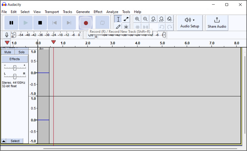Zoom out using the magnifier minus icon
Viewport: 247px width, 151px height.
point(145,19)
